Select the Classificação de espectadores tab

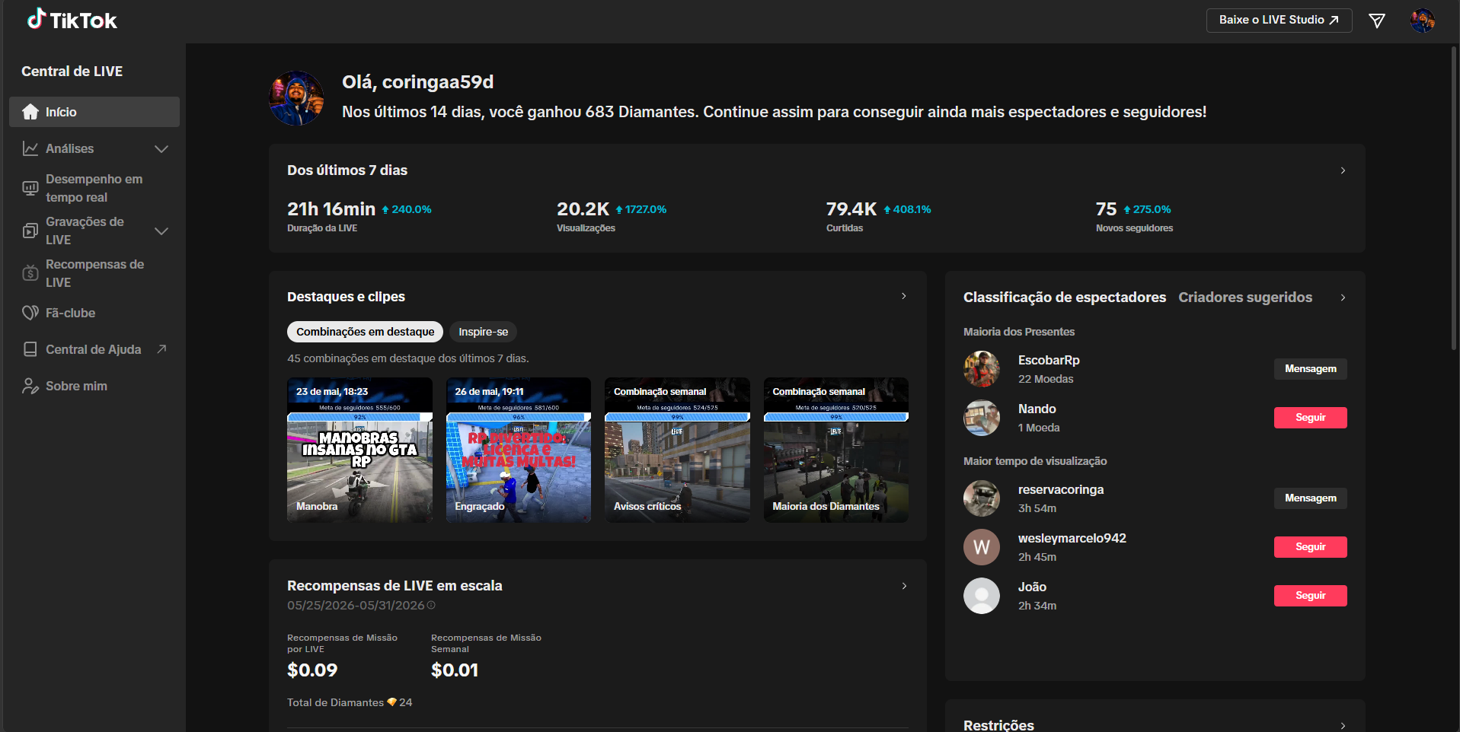click(1065, 298)
